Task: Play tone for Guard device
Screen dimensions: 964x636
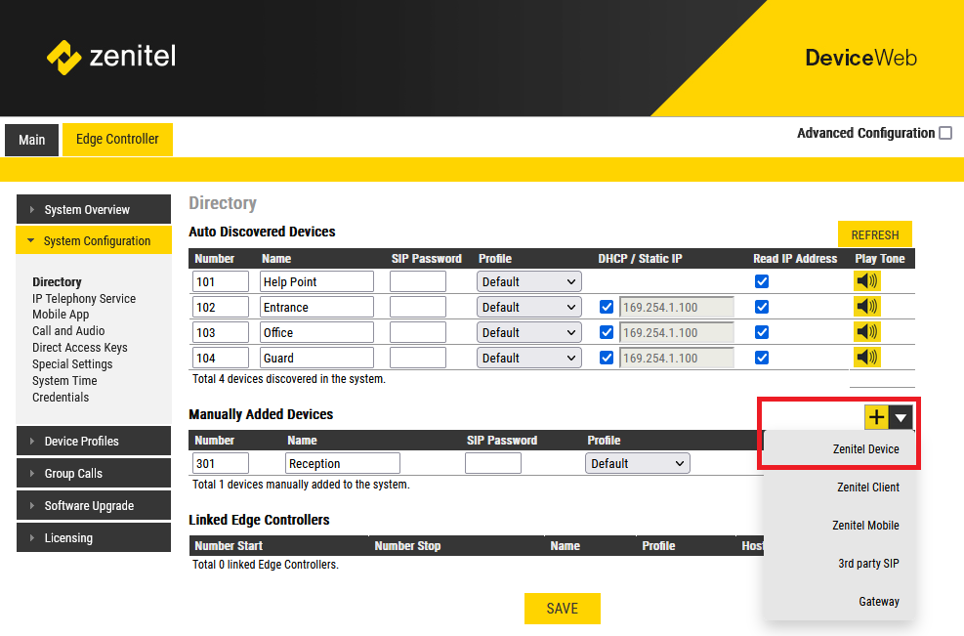Action: 866,358
